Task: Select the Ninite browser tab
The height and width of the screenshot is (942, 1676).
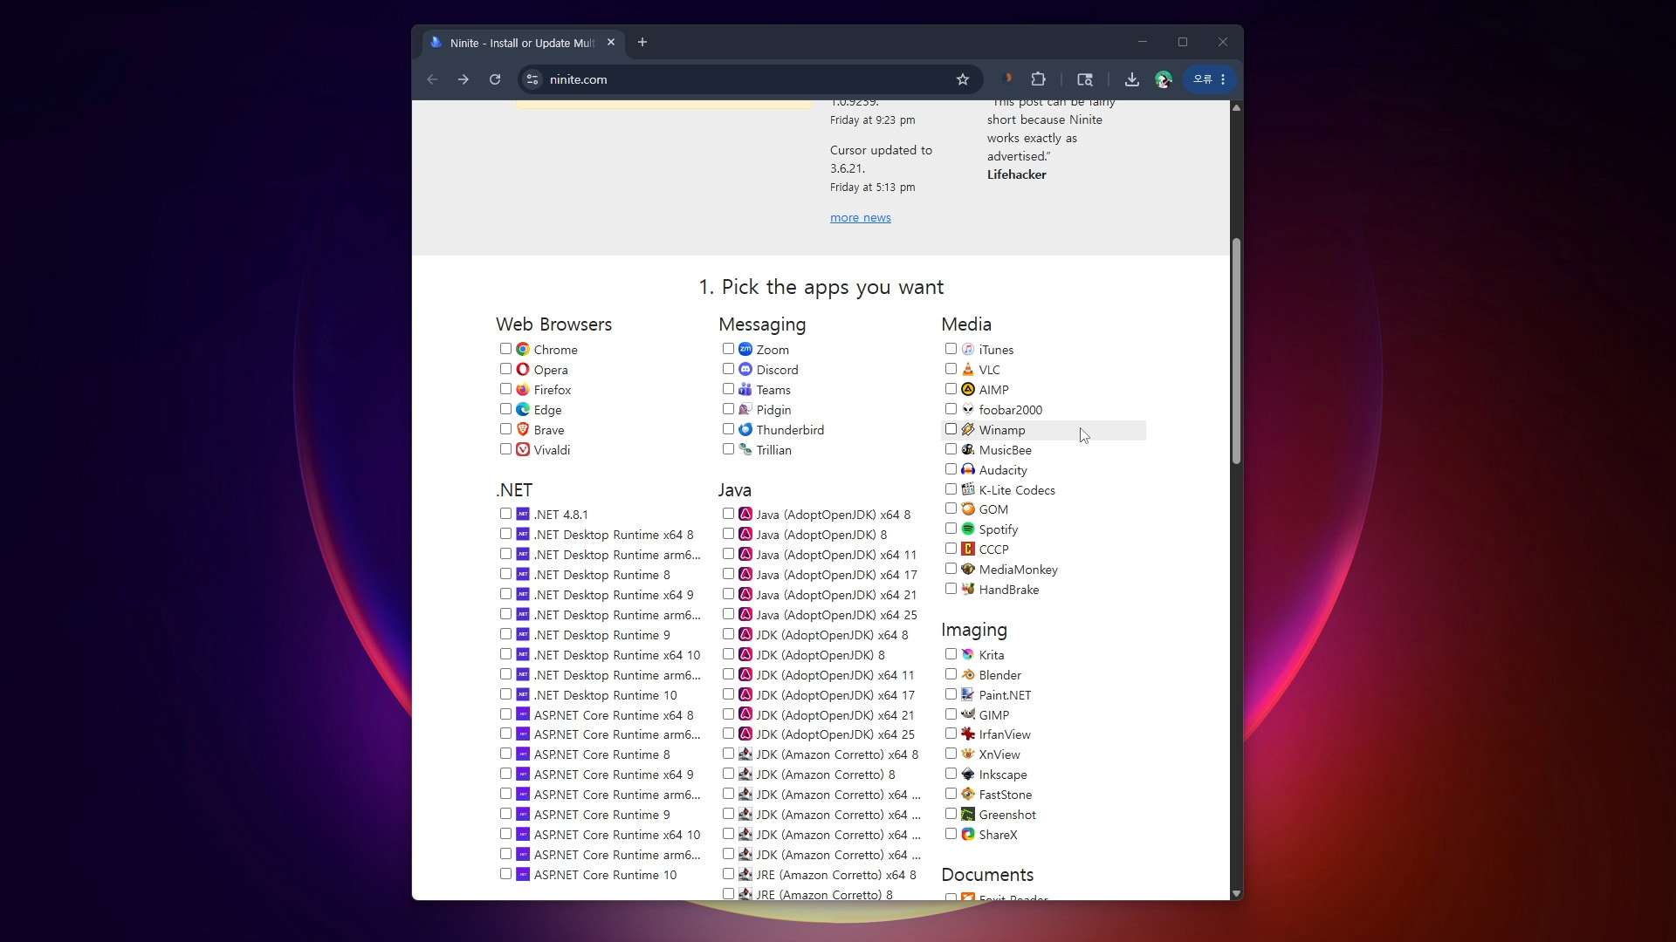Action: (x=523, y=43)
